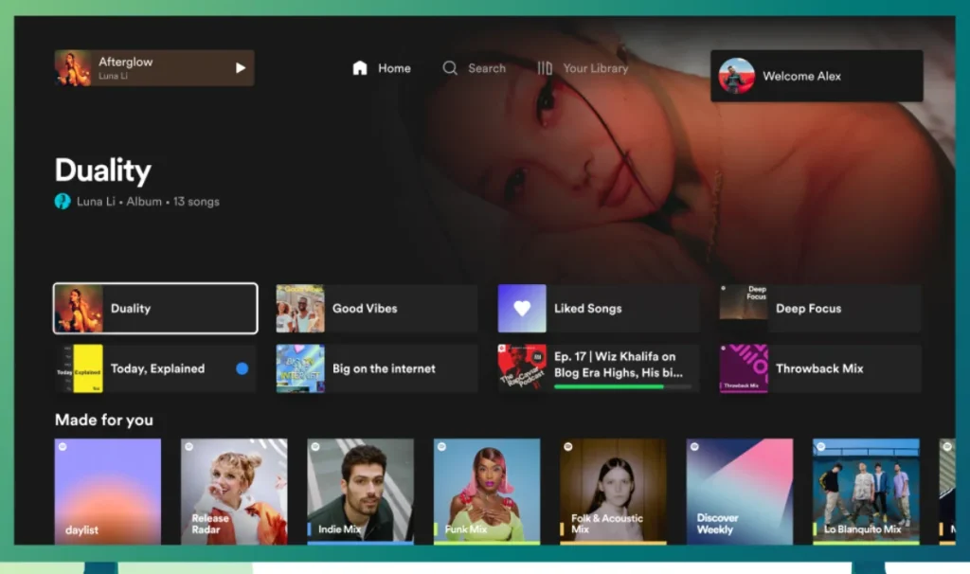
Task: Open the Today, Explained podcast tile
Action: [x=155, y=368]
